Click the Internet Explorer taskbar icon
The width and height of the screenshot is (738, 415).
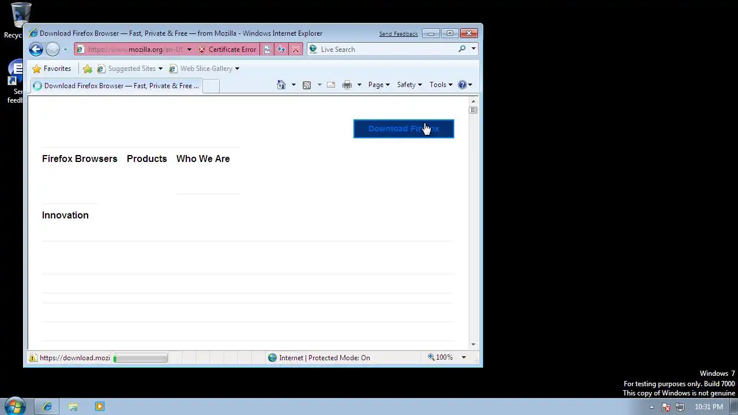[47, 406]
